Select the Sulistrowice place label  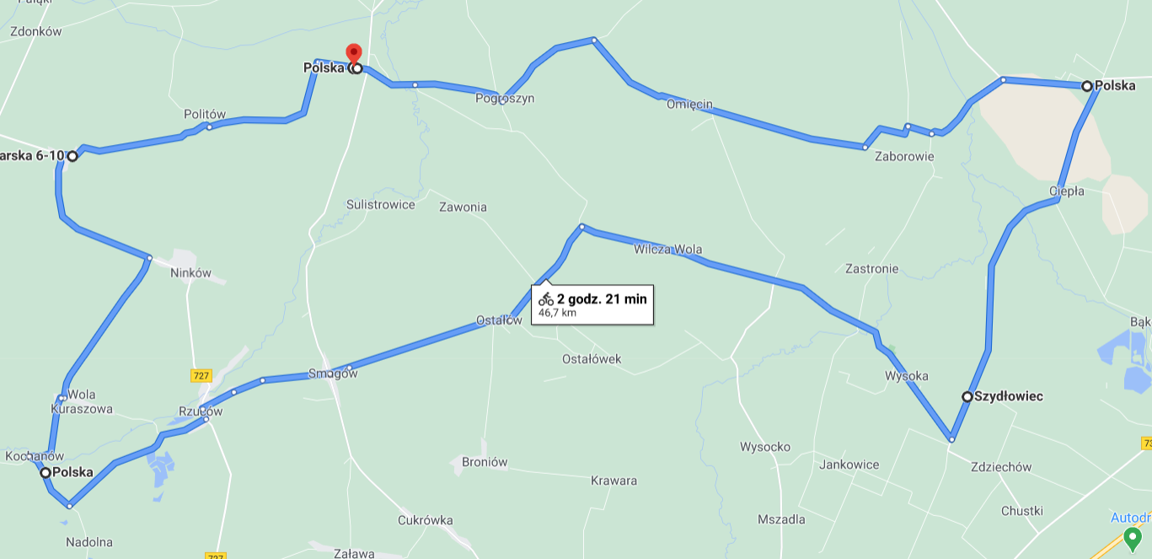pos(381,204)
